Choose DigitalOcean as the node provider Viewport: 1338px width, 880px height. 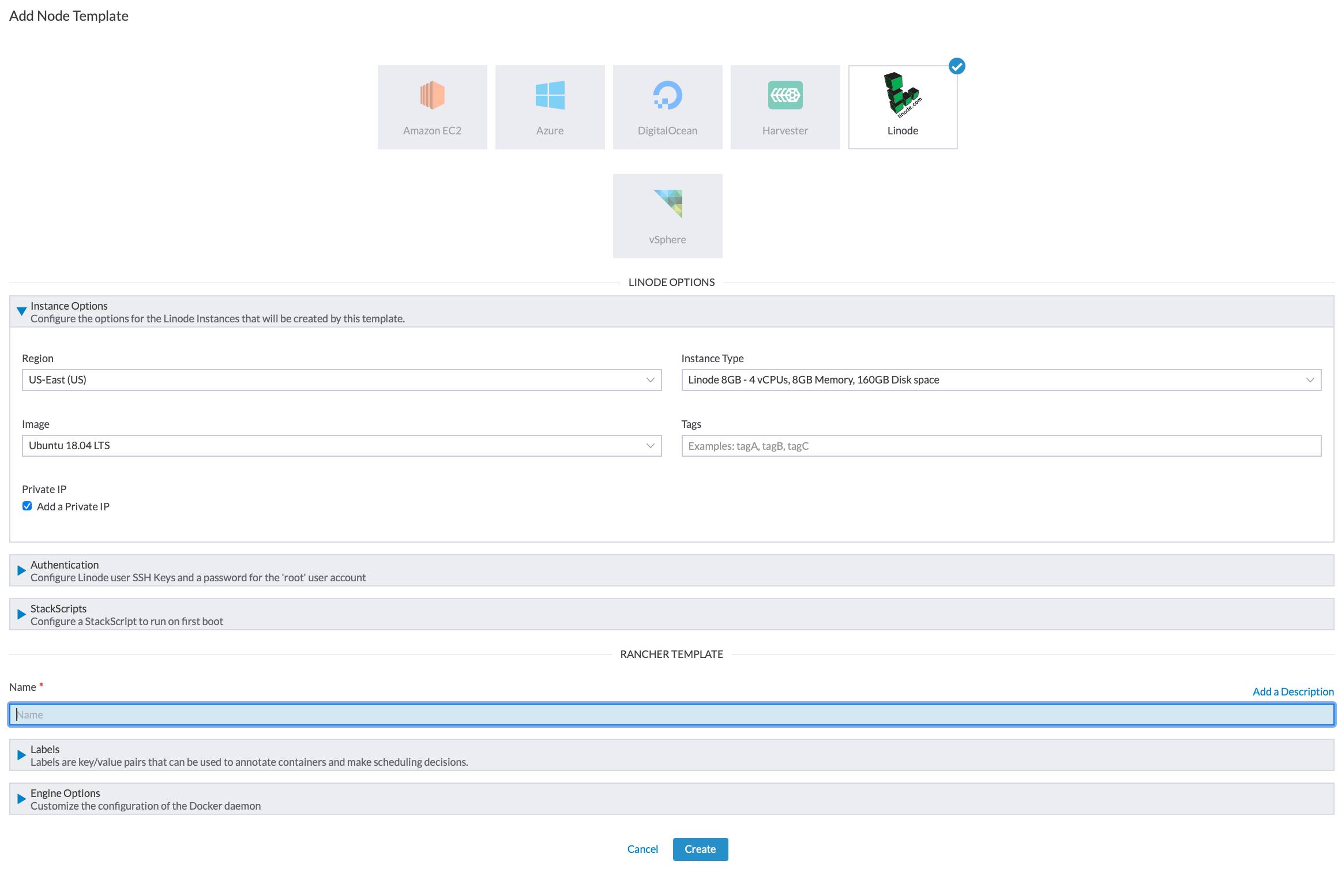click(x=667, y=106)
